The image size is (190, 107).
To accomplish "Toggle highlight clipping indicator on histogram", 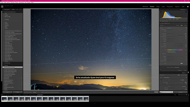I will tap(186, 12).
